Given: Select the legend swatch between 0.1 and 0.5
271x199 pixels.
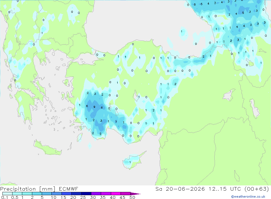Looking at the screenshot, I should [7, 194].
